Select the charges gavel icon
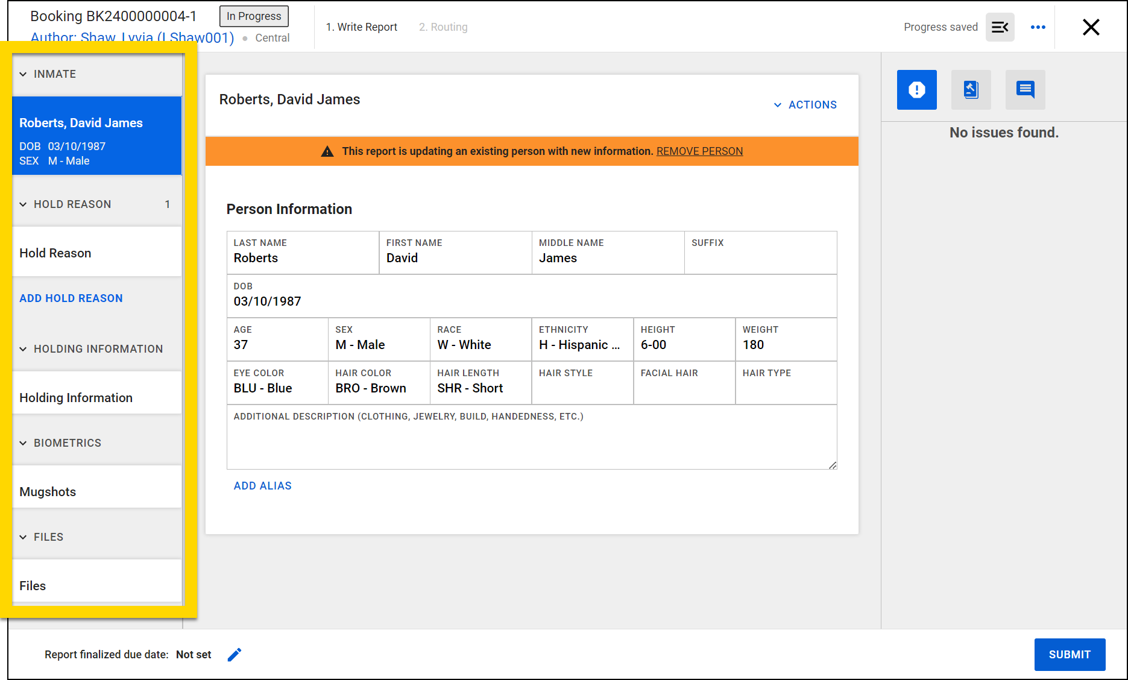The width and height of the screenshot is (1128, 680). click(971, 89)
